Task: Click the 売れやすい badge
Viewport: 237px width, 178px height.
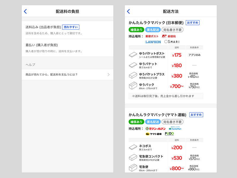Action: (71, 27)
